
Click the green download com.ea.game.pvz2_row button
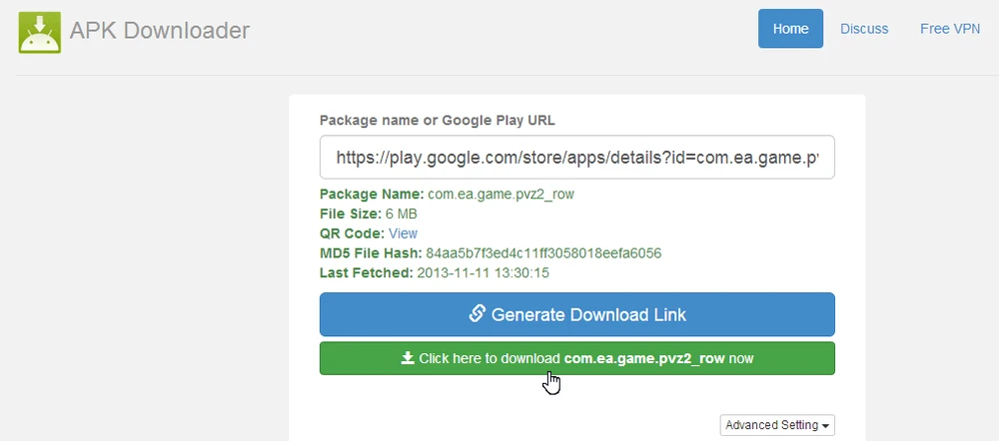[x=576, y=358]
